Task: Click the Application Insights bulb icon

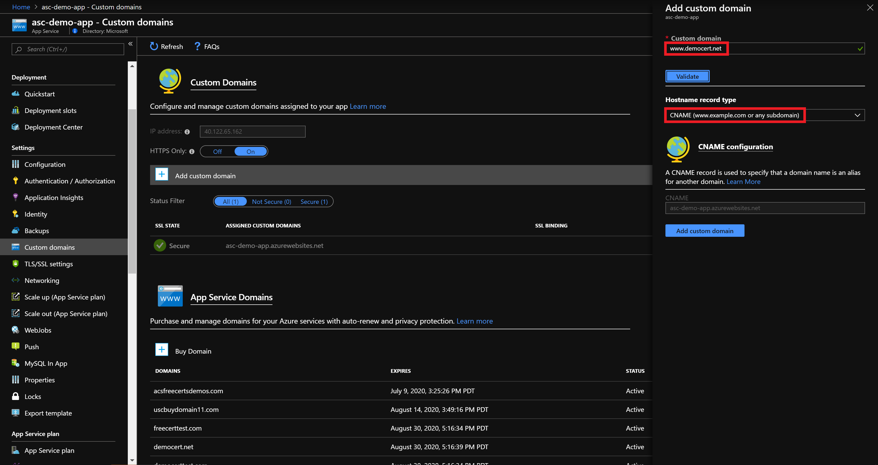Action: [x=15, y=197]
